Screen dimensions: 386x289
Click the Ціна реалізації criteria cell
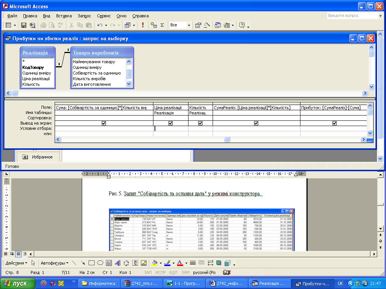(170, 129)
